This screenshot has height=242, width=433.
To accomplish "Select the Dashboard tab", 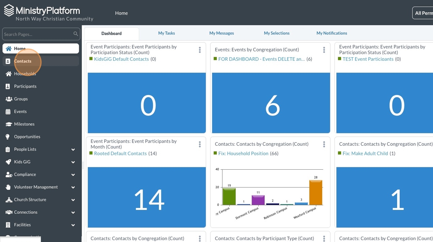I will coord(111,33).
